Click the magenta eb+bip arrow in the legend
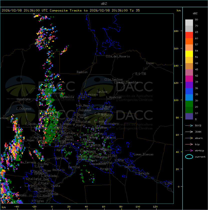Image resolution: width=208 pixels, height=210 pixels. [189, 151]
